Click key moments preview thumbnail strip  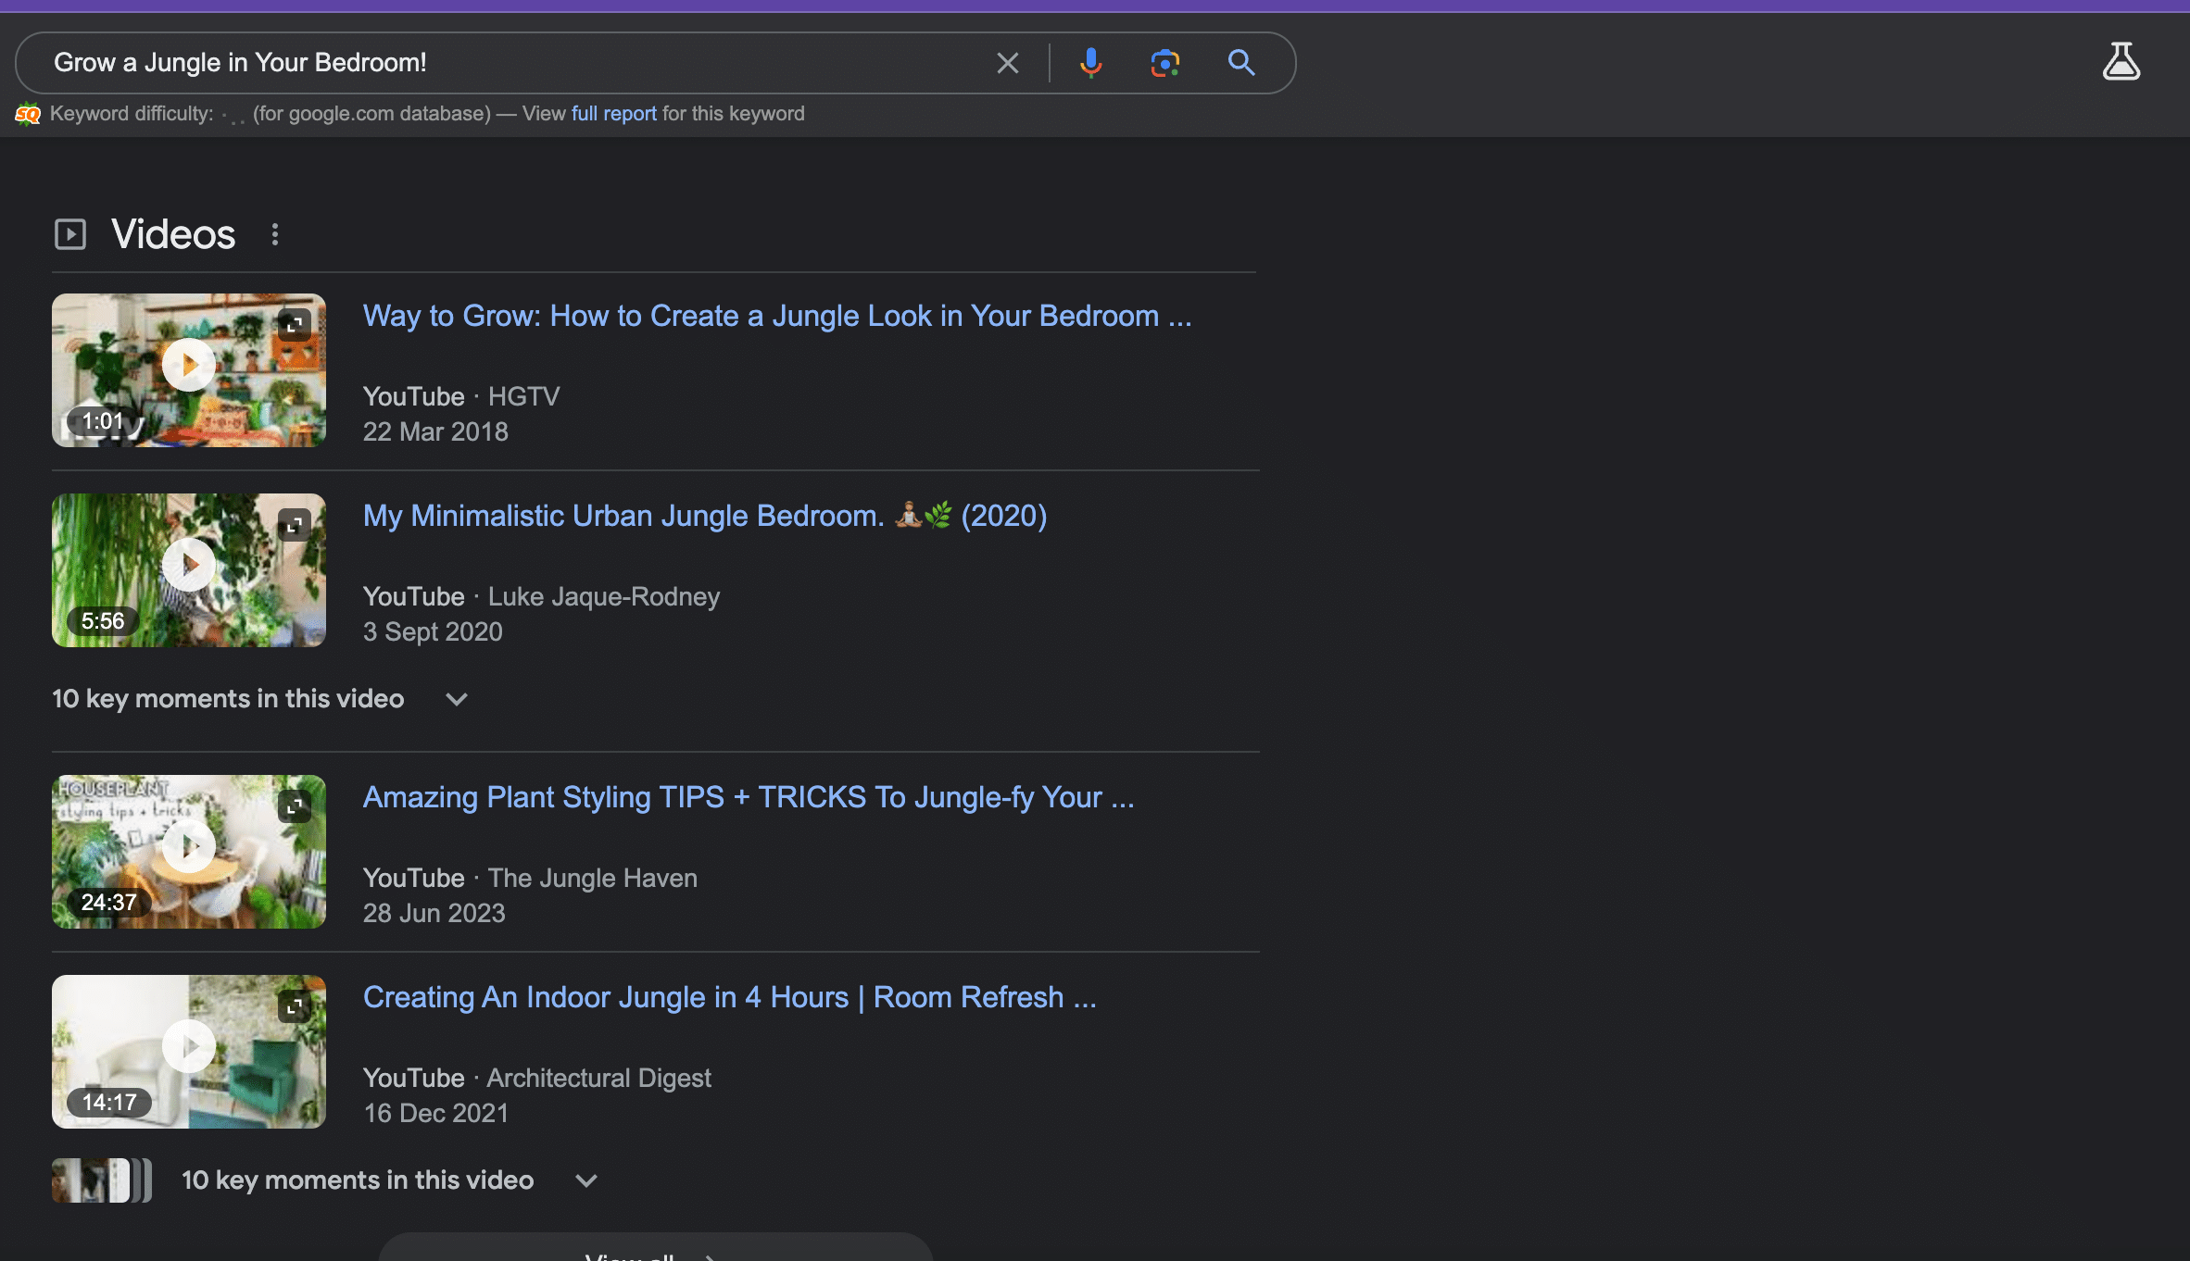102,1180
